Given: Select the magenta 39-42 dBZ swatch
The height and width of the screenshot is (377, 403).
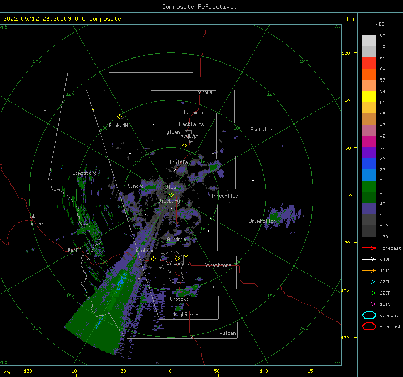Looking at the screenshot, I should click(x=369, y=142).
